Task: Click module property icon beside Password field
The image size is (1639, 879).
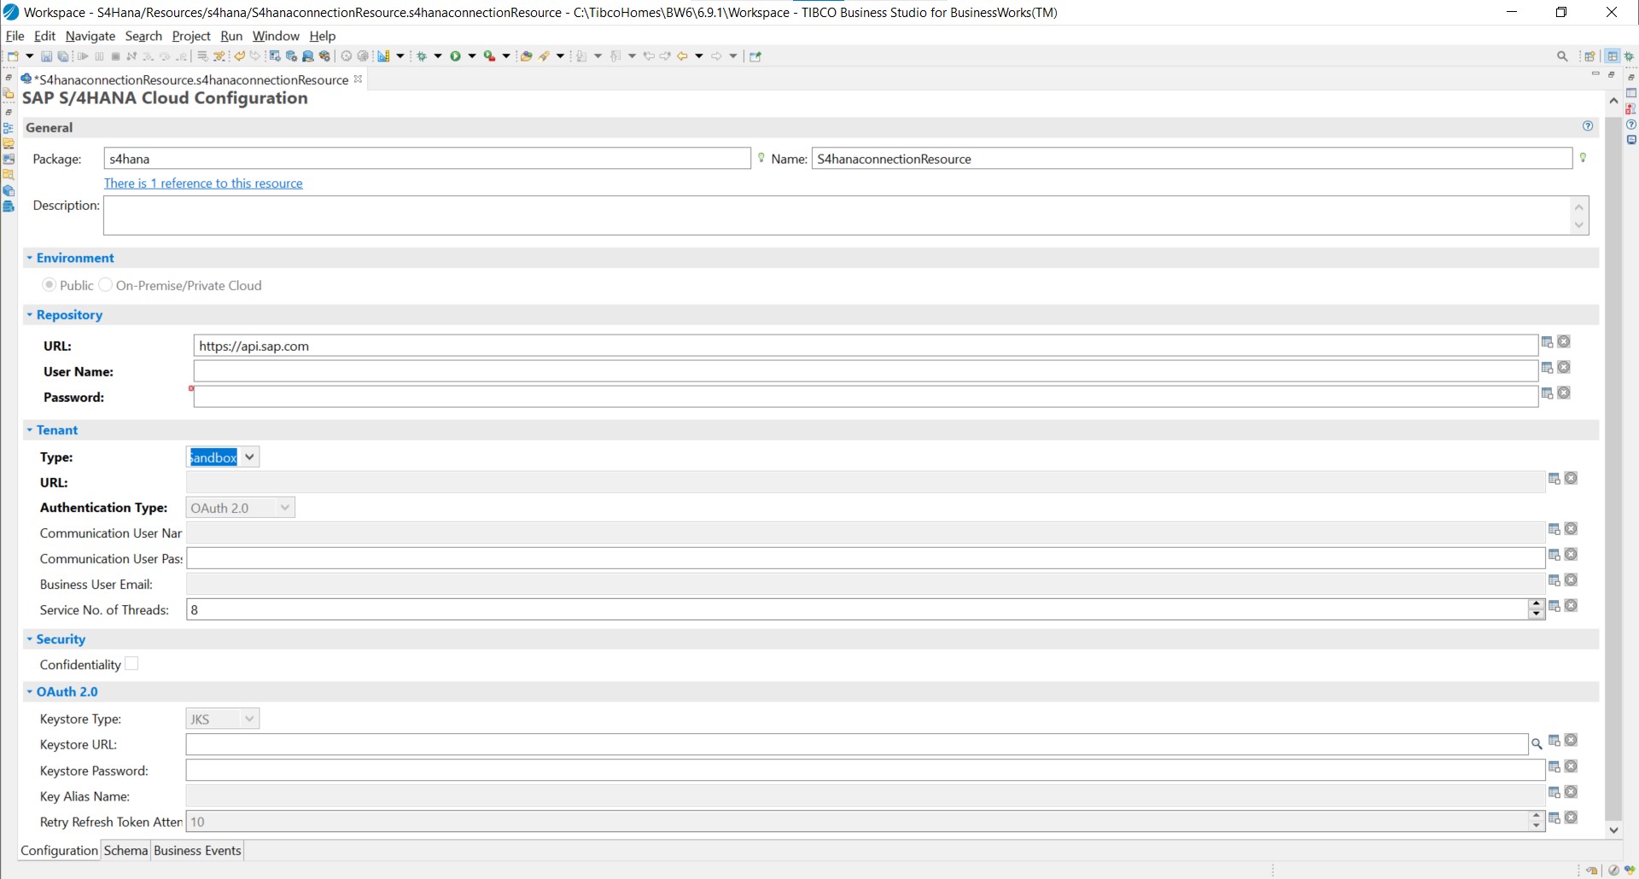Action: pos(1547,393)
